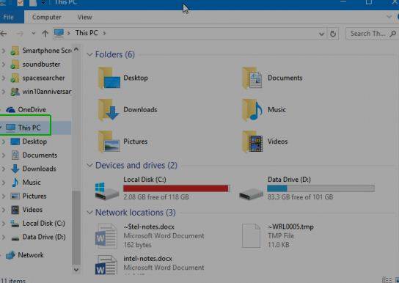Go up one folder level
The image size is (399, 283).
pyautogui.click(x=45, y=33)
